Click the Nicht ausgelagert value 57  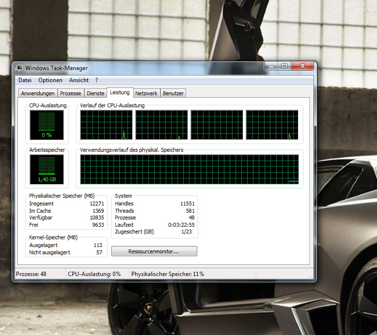pos(99,252)
